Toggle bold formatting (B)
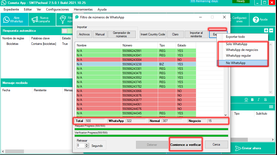 tap(252, 100)
